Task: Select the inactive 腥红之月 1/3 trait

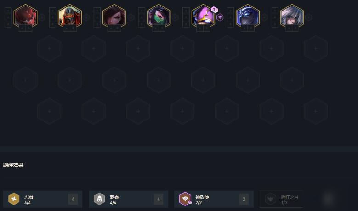Action: [x=281, y=199]
